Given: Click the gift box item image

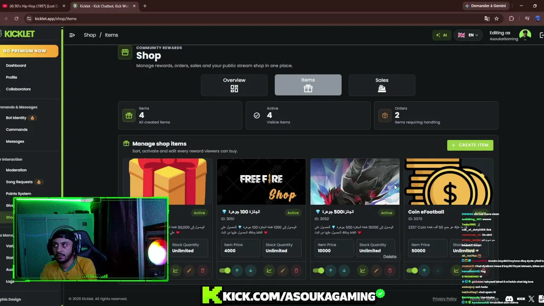Looking at the screenshot, I should coord(168,182).
